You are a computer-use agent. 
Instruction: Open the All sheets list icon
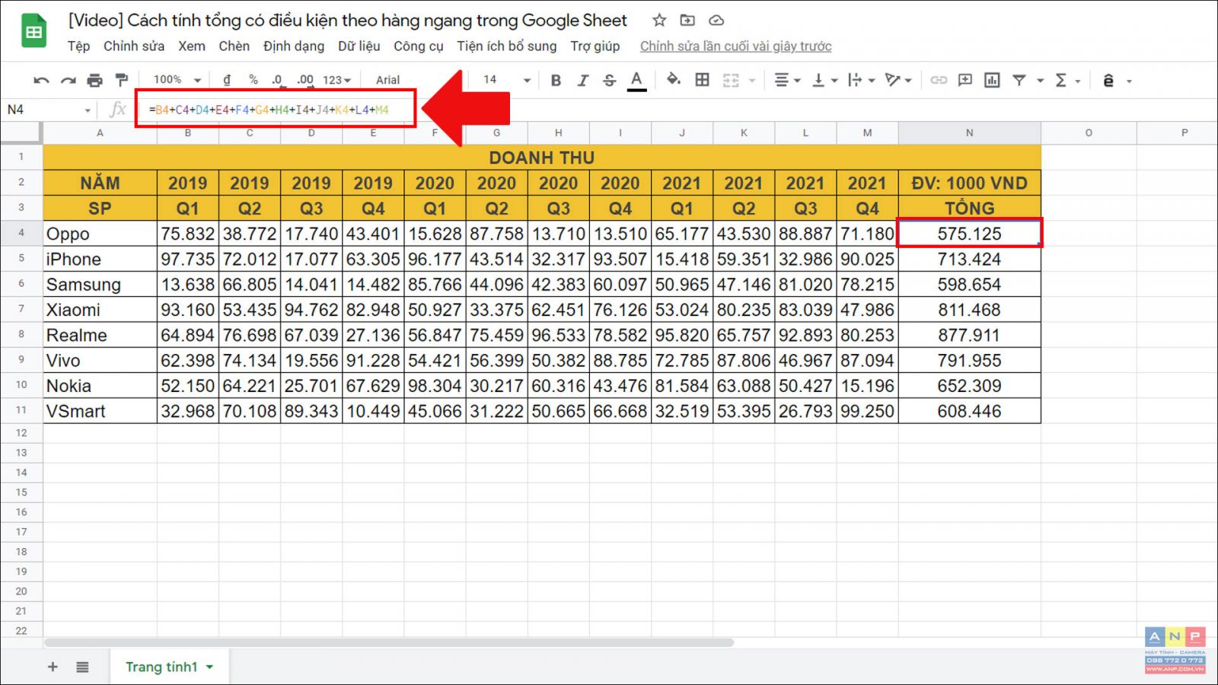[82, 667]
